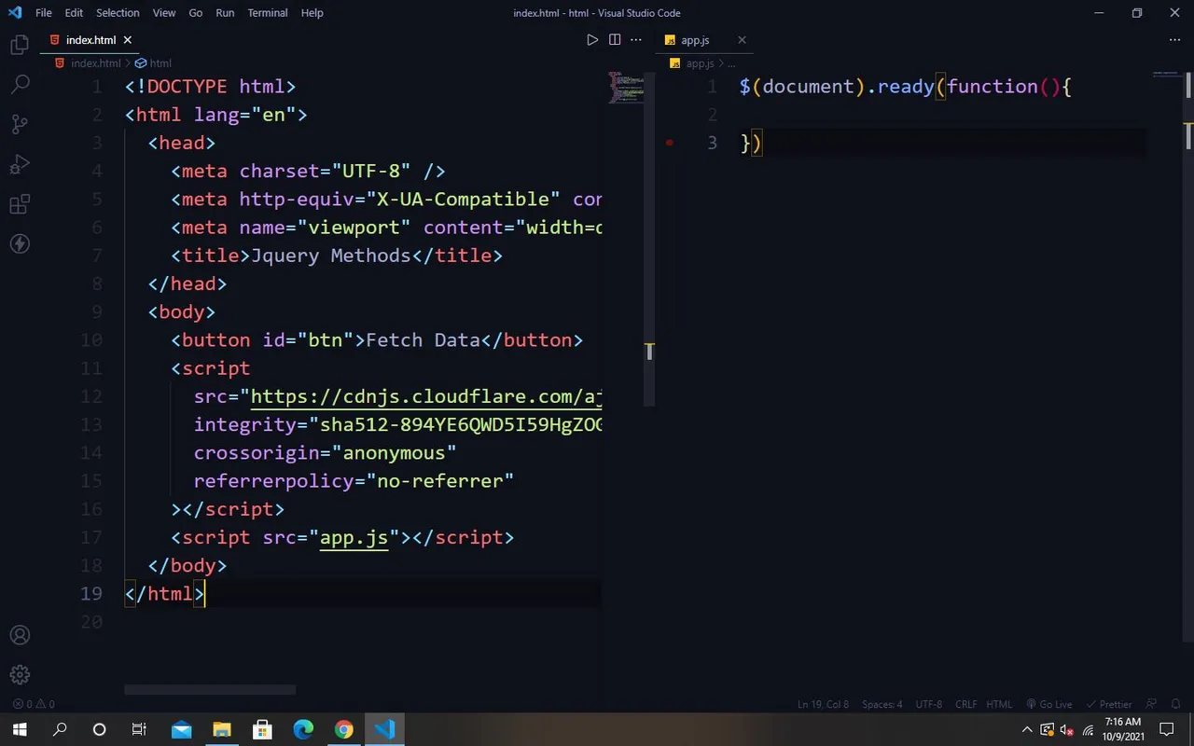This screenshot has height=746, width=1194.
Task: Toggle the breakpoint on app.js line 3
Action: pyautogui.click(x=669, y=143)
